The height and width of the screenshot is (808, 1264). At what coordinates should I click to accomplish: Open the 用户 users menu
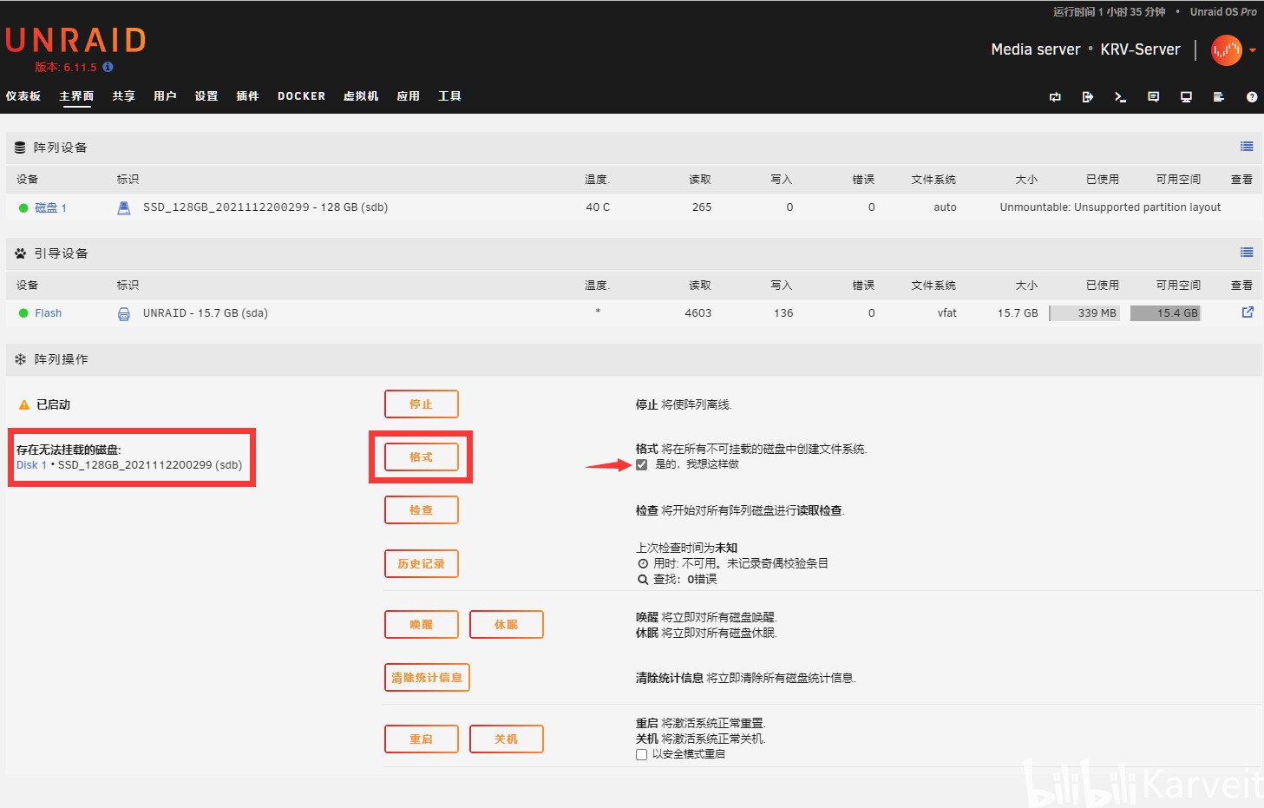coord(165,96)
